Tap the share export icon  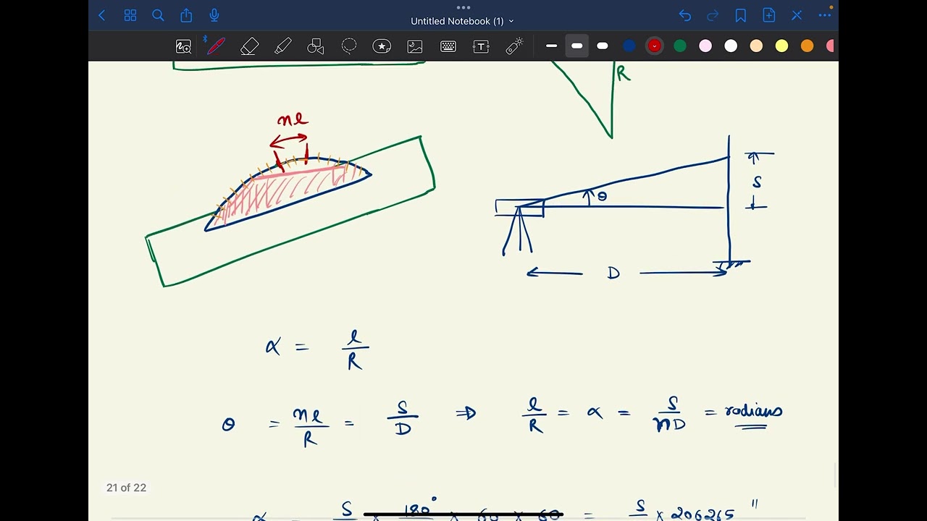click(x=186, y=15)
